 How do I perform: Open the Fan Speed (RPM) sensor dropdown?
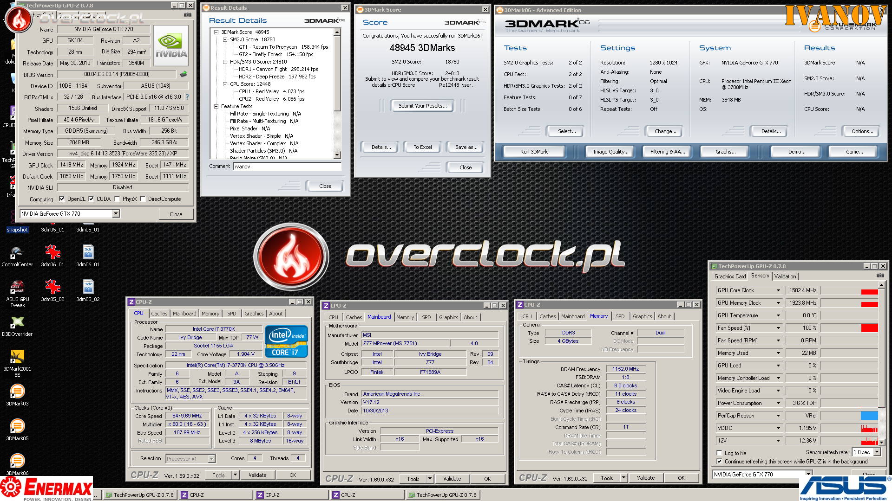[778, 340]
